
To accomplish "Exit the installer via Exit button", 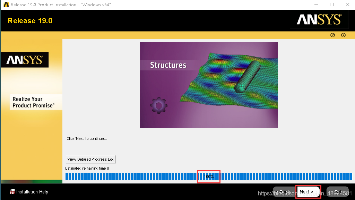I will point(338,192).
